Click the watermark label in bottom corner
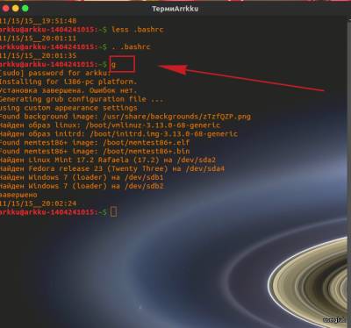351x328 pixels. coord(333,320)
